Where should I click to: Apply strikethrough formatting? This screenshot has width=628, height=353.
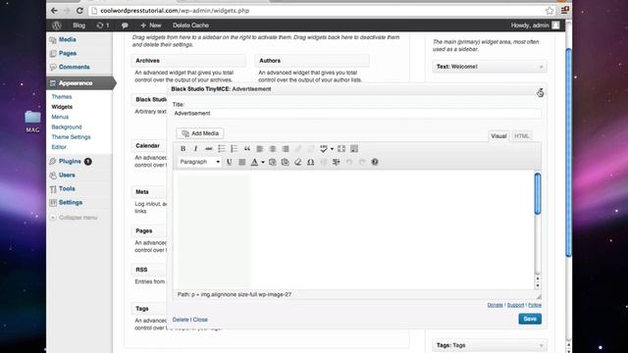coord(209,149)
